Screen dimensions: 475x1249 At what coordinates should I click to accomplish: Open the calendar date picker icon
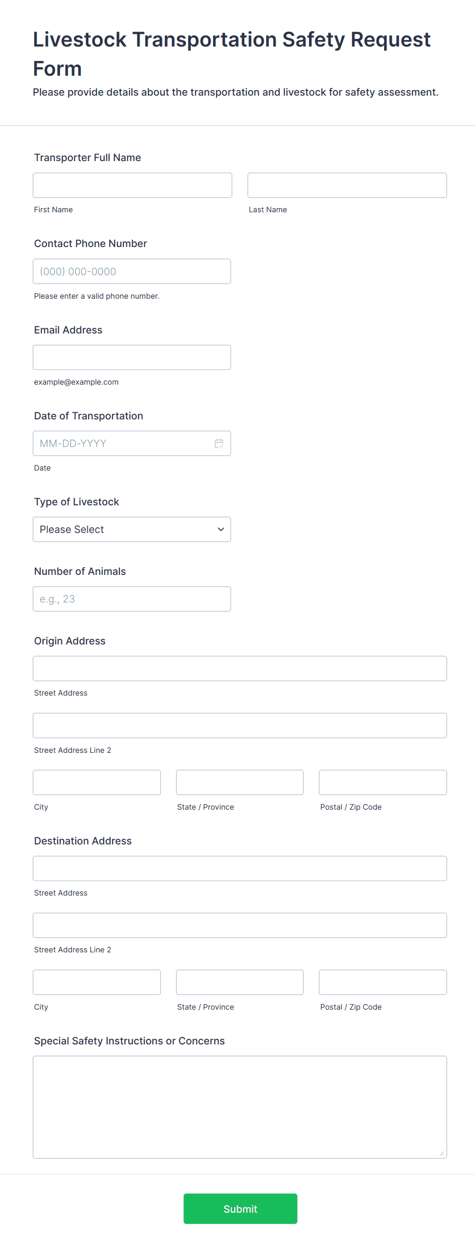tap(219, 443)
